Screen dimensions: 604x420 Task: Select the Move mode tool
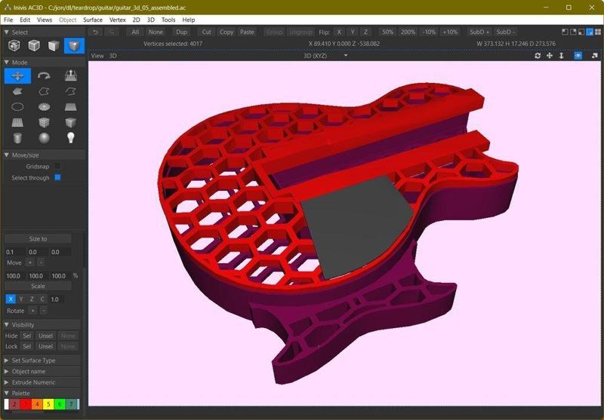[17, 76]
